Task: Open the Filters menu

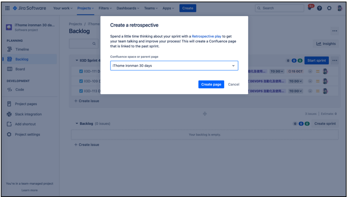Action: [105, 8]
